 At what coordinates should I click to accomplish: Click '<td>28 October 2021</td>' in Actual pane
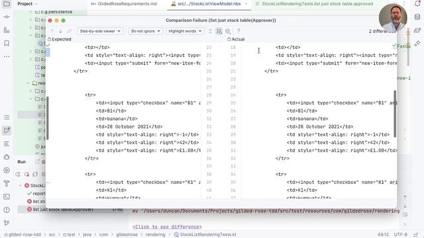click(x=320, y=126)
